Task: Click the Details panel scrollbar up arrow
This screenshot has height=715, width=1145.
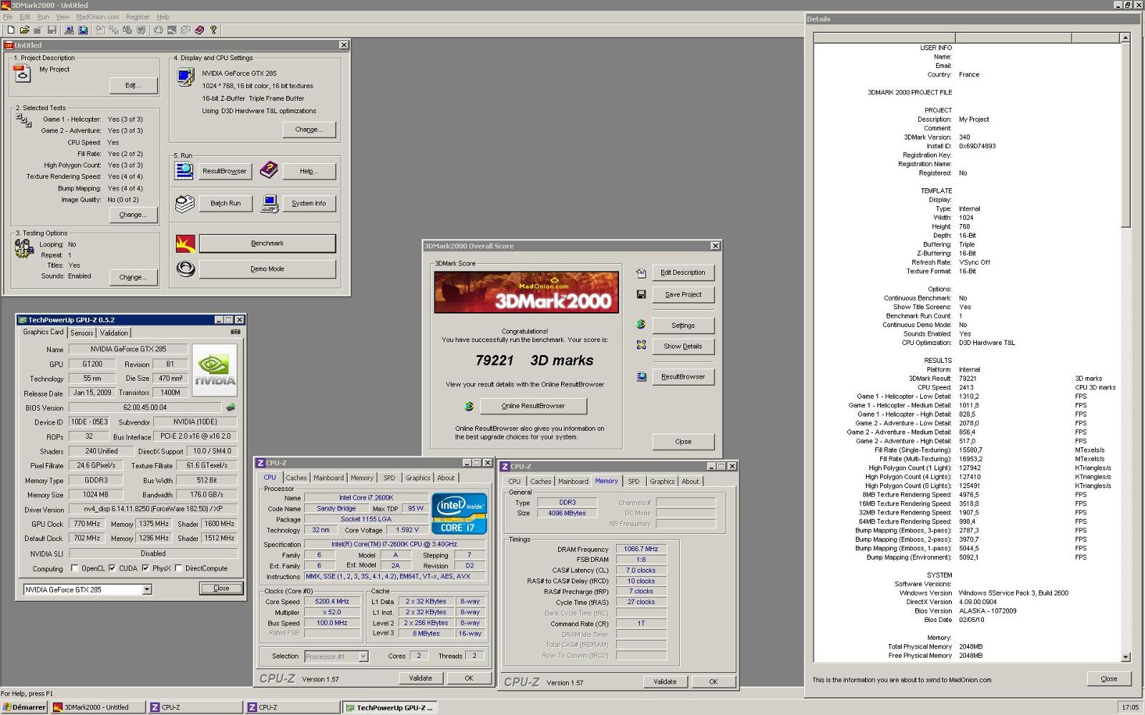Action: click(x=1125, y=37)
